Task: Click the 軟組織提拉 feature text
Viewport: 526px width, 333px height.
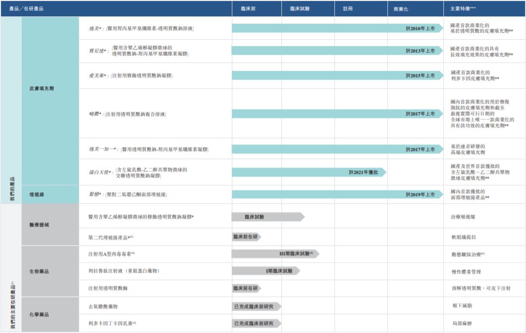Action: point(464,237)
